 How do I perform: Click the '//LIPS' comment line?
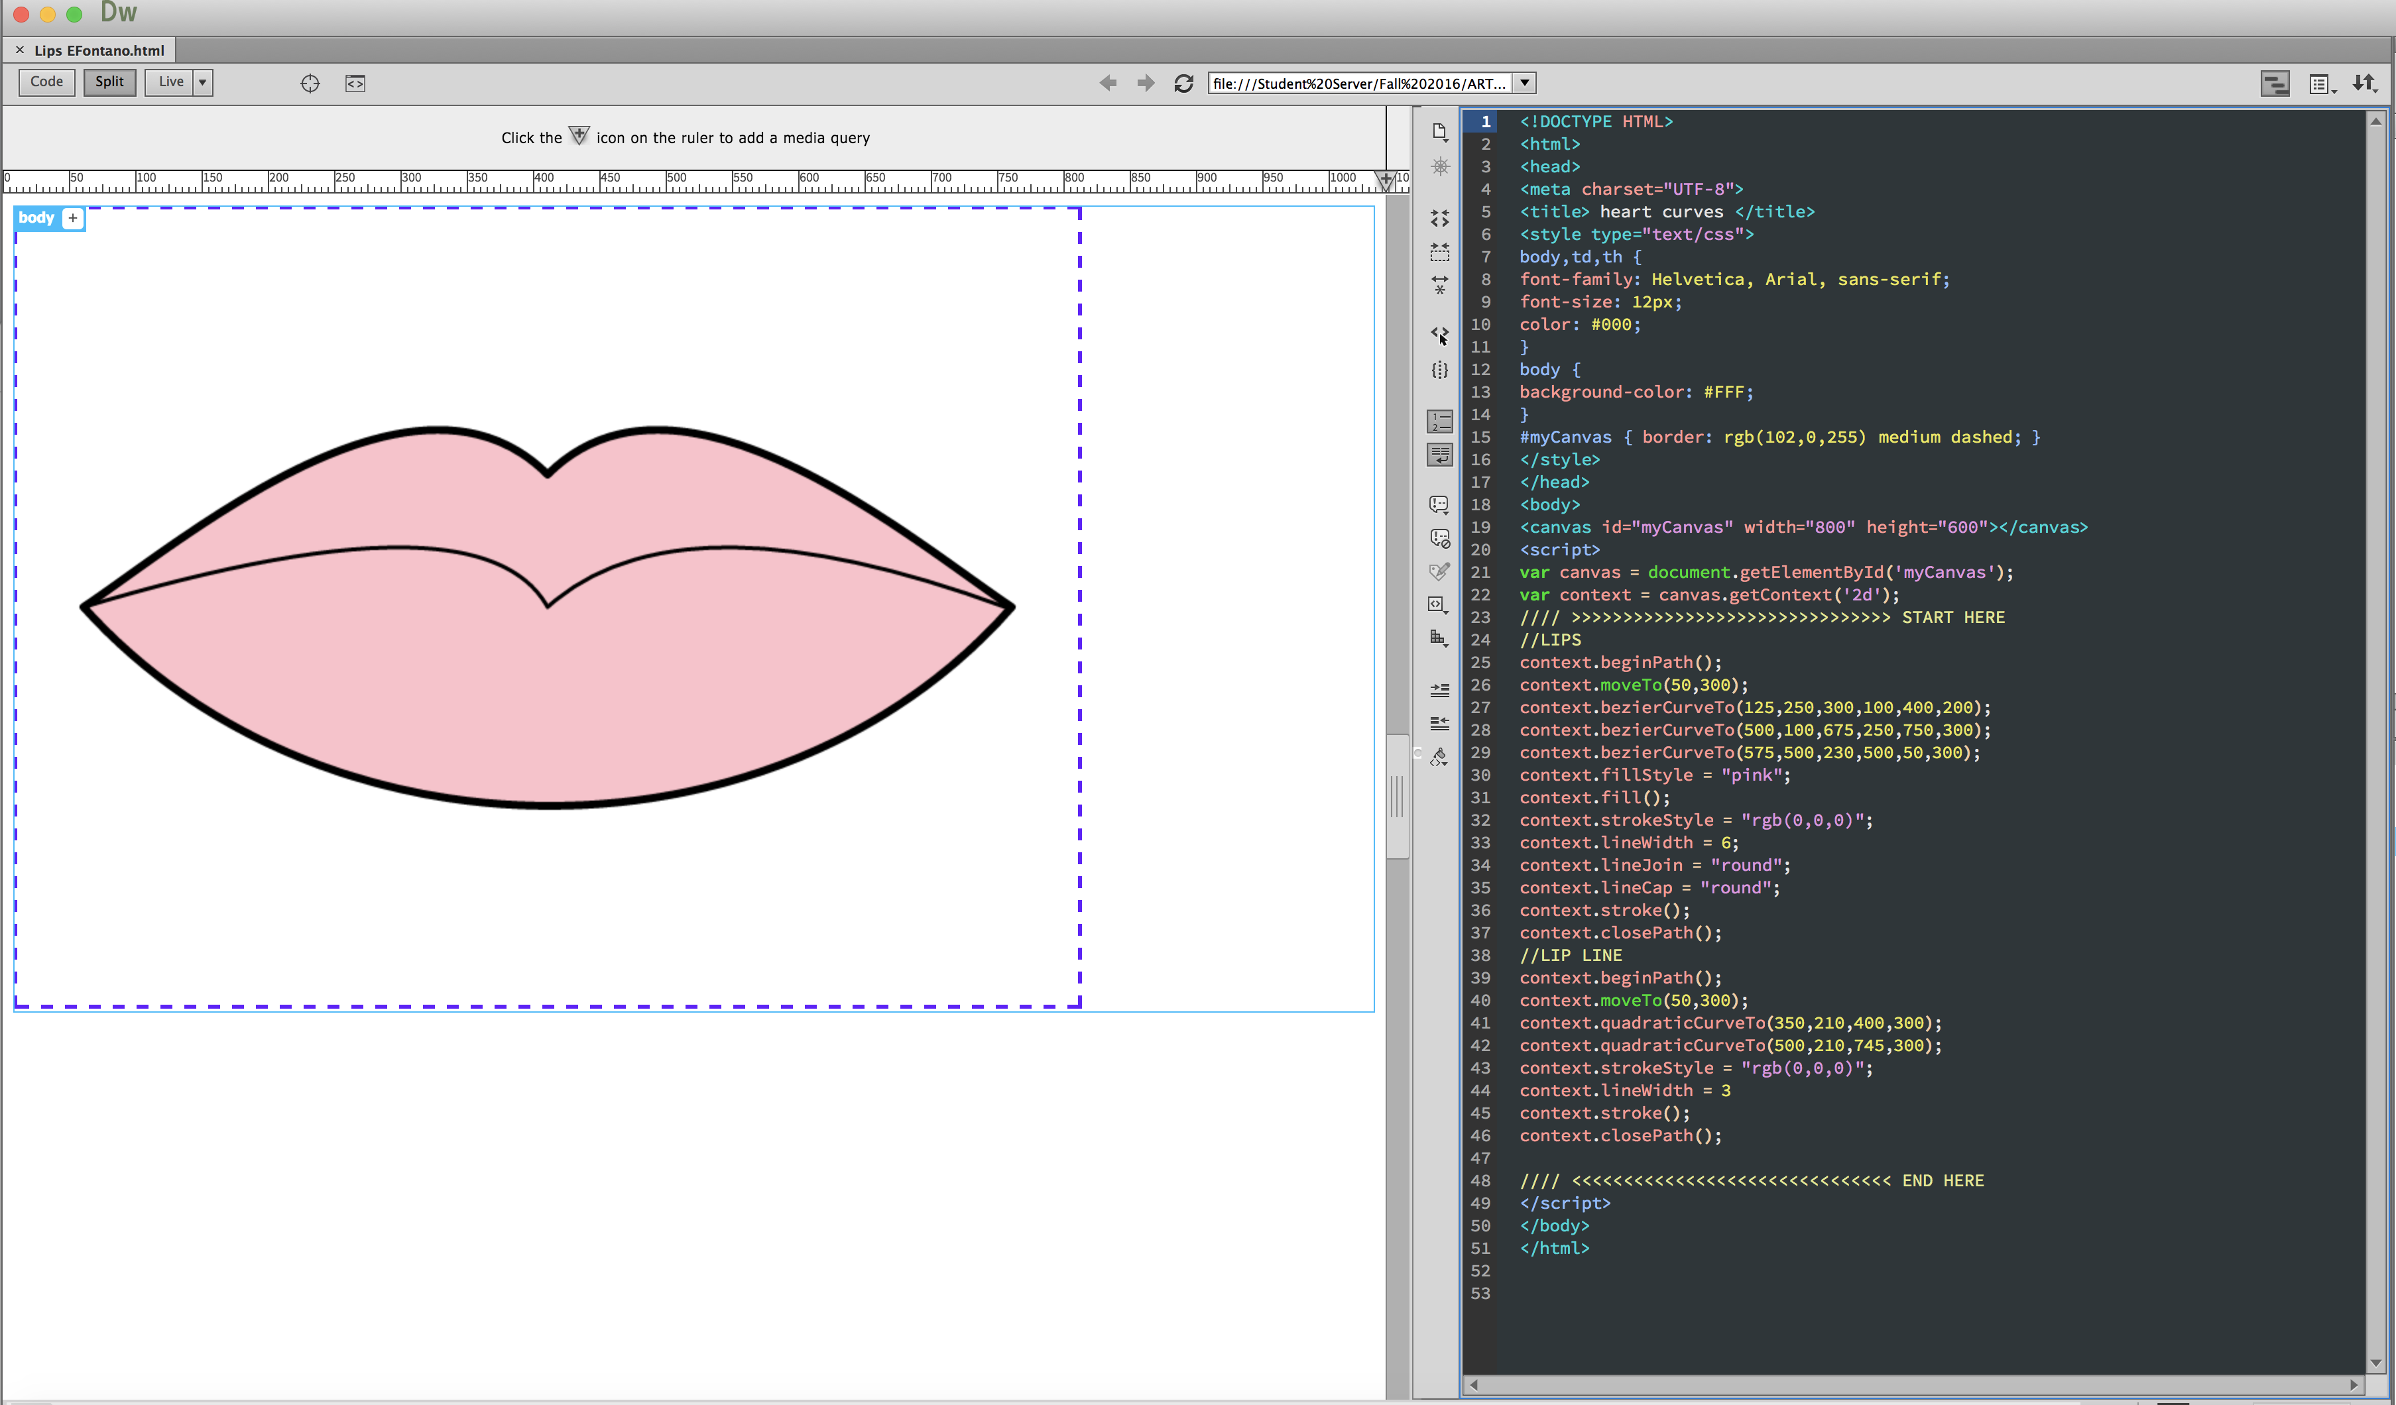tap(1551, 640)
